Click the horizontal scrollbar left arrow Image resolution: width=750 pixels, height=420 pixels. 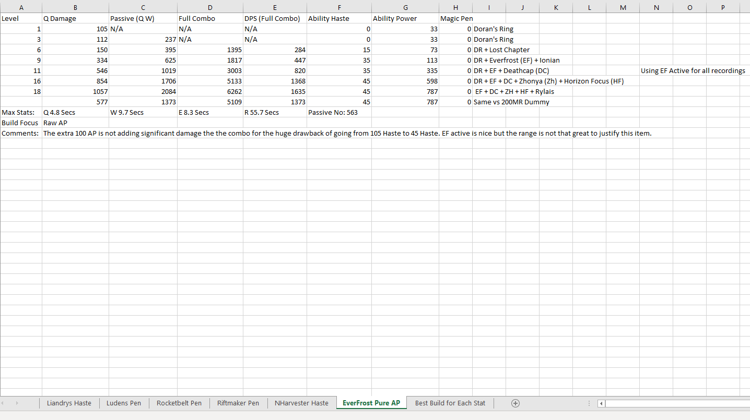pos(601,403)
